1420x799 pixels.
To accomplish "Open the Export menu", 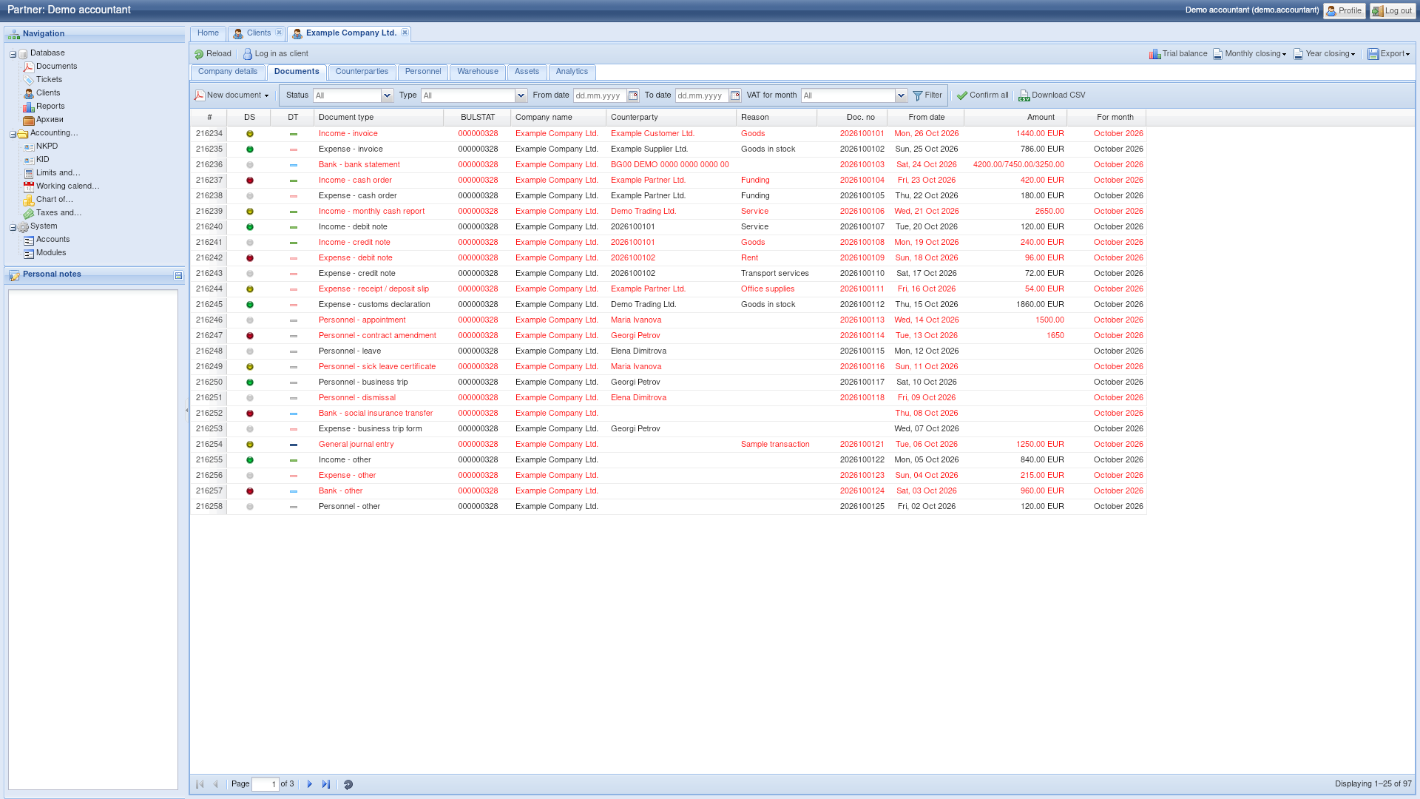I will pos(1389,54).
